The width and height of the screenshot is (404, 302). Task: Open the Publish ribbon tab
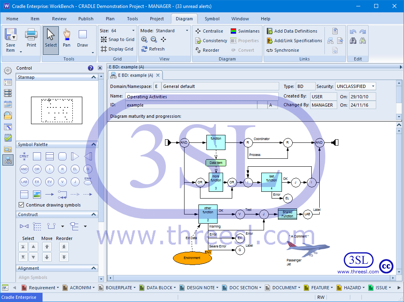pyautogui.click(x=86, y=19)
